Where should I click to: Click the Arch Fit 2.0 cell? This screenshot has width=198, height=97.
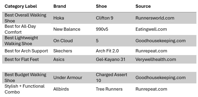point(107,51)
